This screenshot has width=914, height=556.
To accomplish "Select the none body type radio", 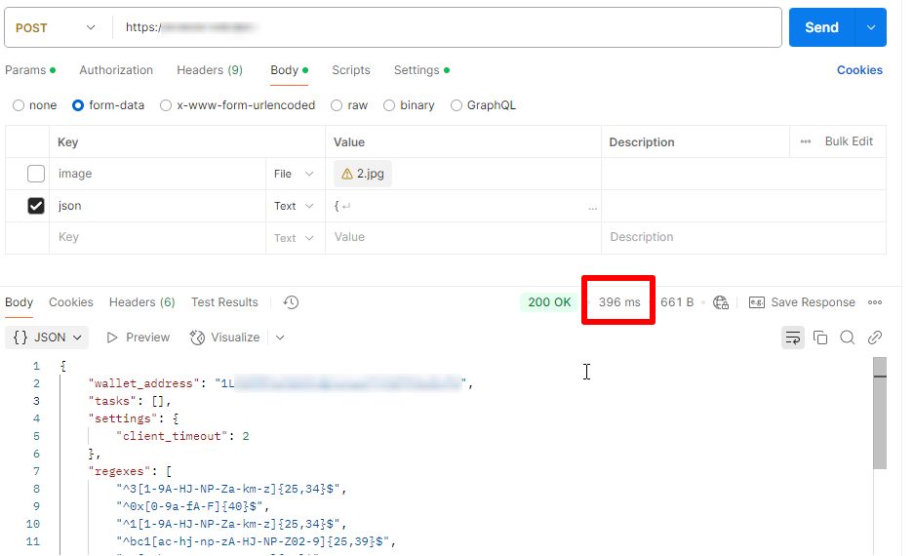I will 19,105.
